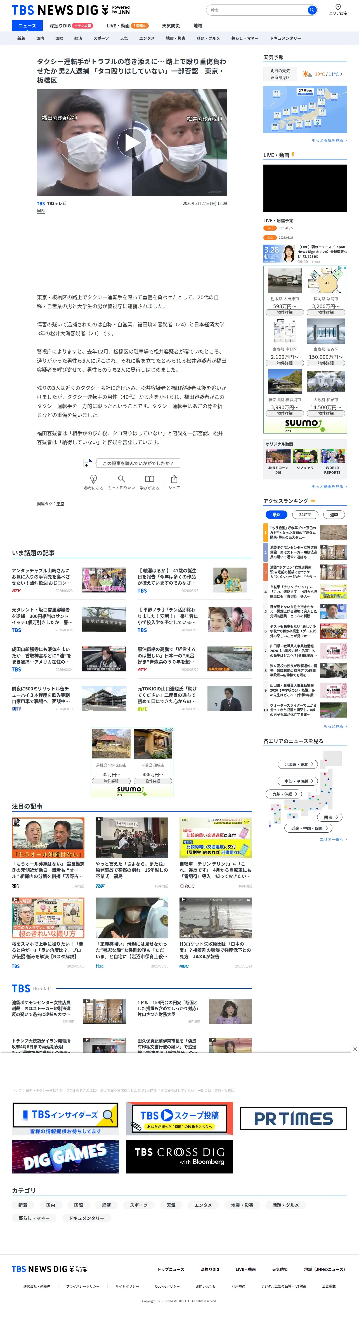Open the H3ロケット失敗原因 article thumbnail
359x1340 pixels.
pyautogui.click(x=216, y=918)
